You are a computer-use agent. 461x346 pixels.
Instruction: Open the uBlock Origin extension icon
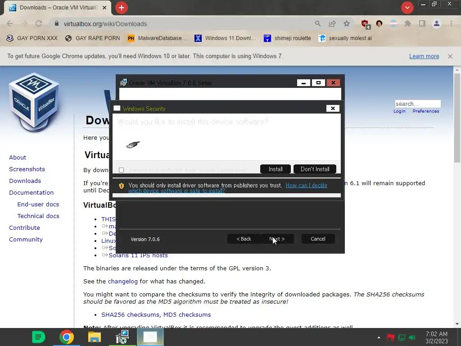click(x=365, y=24)
